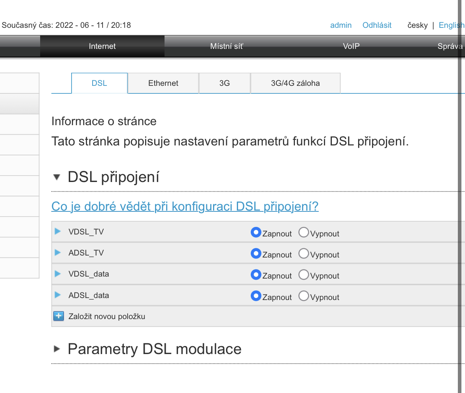Click the admin user link
This screenshot has height=393, width=465.
point(341,25)
